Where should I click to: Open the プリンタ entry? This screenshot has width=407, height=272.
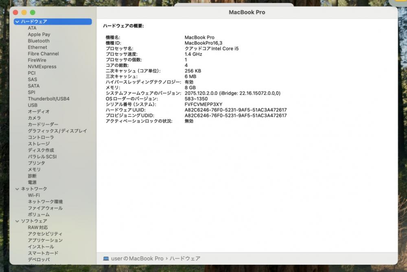click(x=36, y=163)
